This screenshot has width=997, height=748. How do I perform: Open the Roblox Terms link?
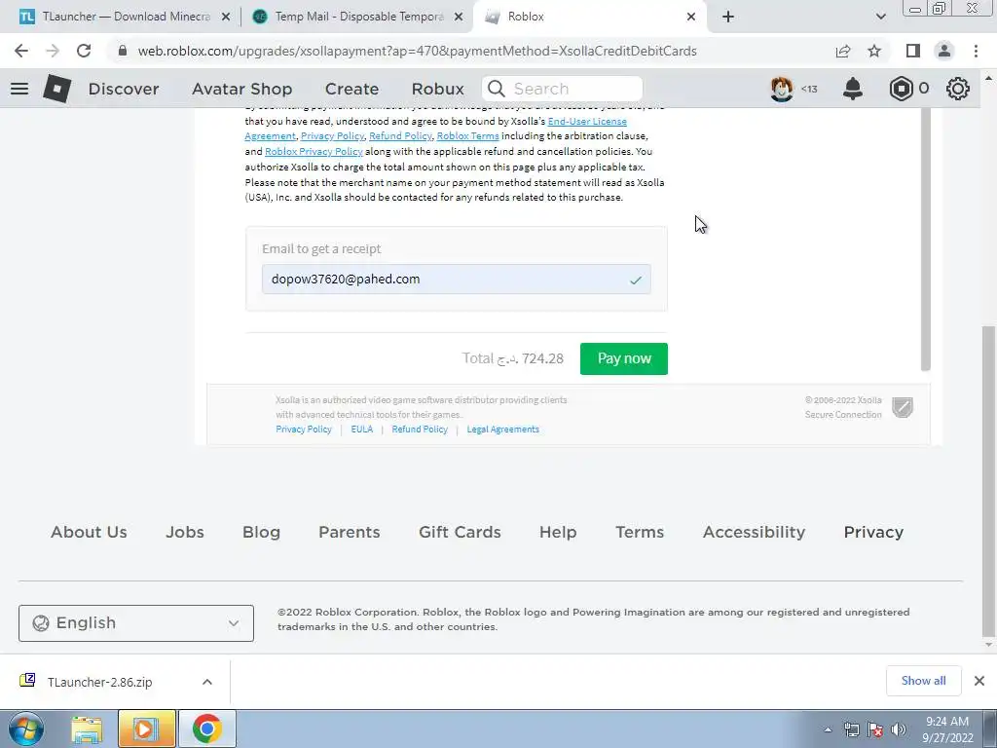point(468,136)
